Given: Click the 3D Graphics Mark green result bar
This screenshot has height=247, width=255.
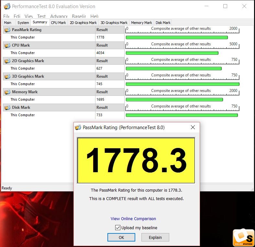Looking at the screenshot, I should pos(183,84).
